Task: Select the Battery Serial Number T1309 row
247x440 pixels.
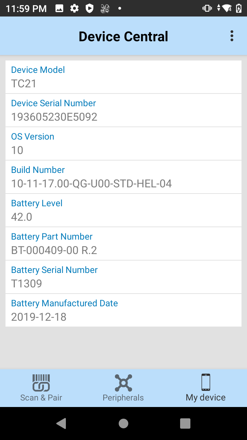Action: (x=123, y=277)
